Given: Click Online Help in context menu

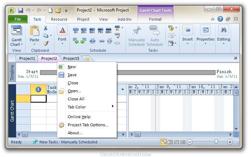Looking at the screenshot, I should 79,117.
